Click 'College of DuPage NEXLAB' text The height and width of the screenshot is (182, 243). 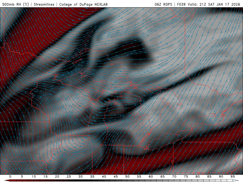click(83, 4)
